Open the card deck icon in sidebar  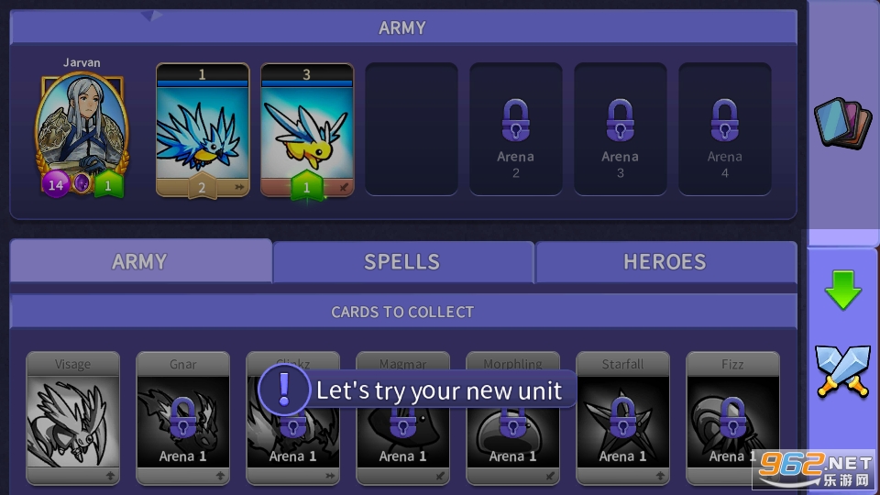[x=843, y=122]
